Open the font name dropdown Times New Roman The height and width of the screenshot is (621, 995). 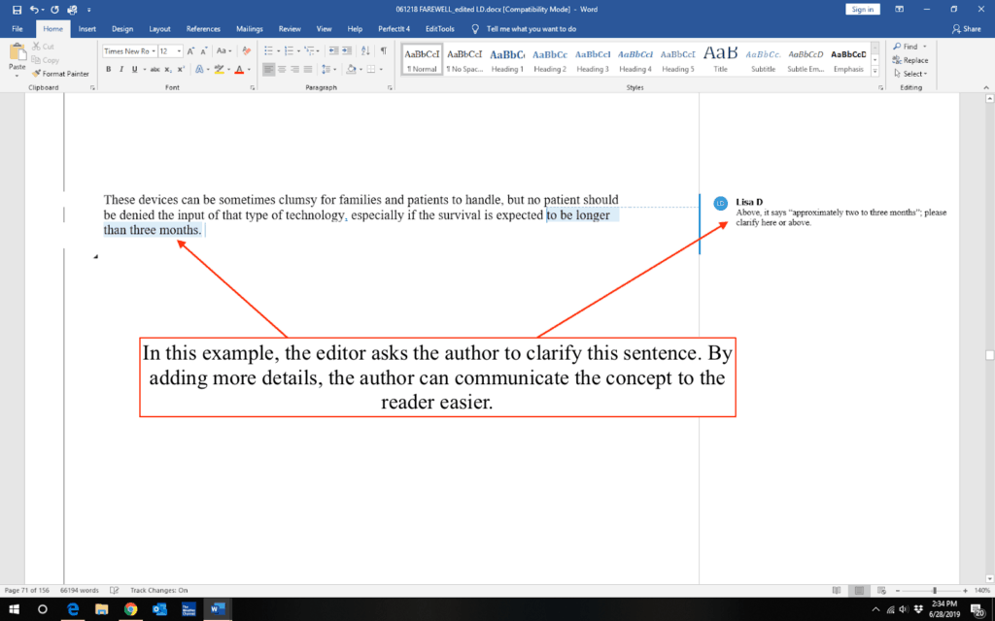(154, 50)
